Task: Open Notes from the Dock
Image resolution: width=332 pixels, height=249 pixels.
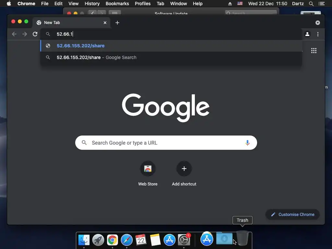Action: (x=155, y=240)
